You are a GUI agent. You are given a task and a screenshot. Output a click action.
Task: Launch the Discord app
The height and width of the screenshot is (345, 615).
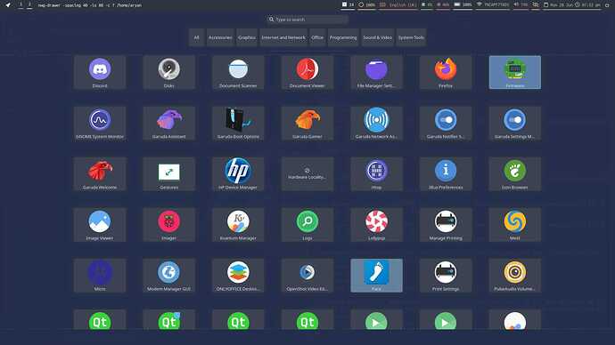tap(100, 72)
